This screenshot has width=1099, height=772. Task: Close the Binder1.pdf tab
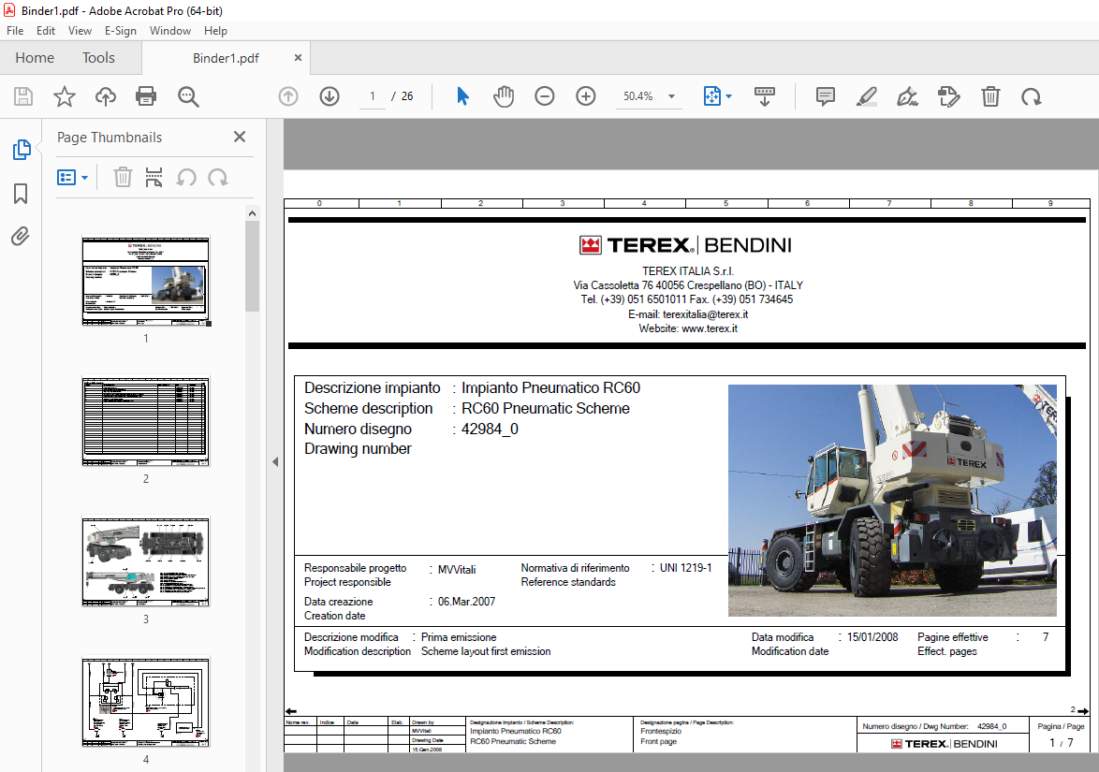tap(298, 57)
